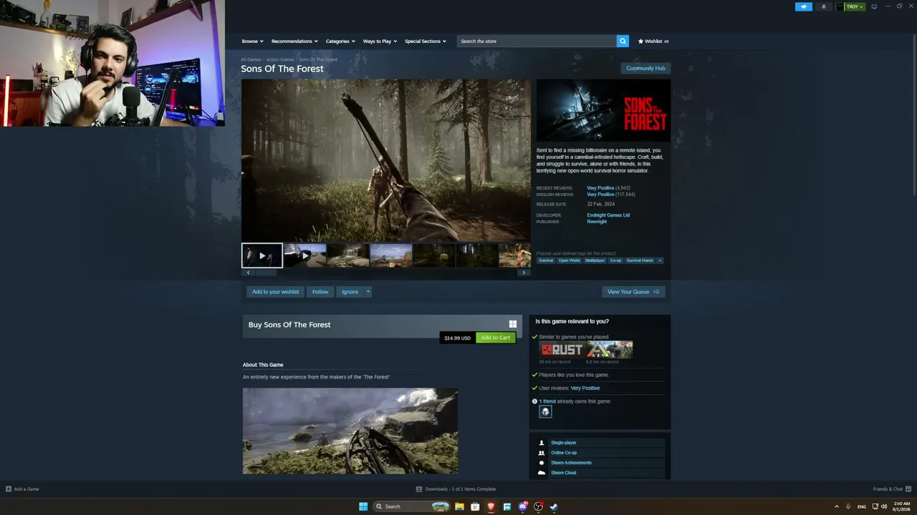Viewport: 917px width, 515px height.
Task: Open Downloads status in Steam footer
Action: click(x=456, y=489)
